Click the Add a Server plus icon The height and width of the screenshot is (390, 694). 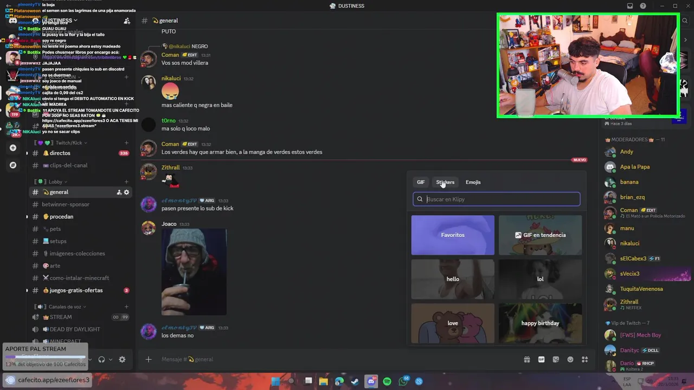pyautogui.click(x=13, y=148)
